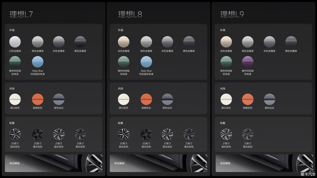Pick the L8 20英寸 黑灰双色 wheel
The width and height of the screenshot is (317, 178).
tap(146, 134)
